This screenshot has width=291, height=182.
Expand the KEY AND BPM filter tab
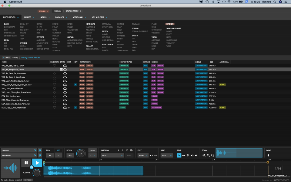click(99, 17)
